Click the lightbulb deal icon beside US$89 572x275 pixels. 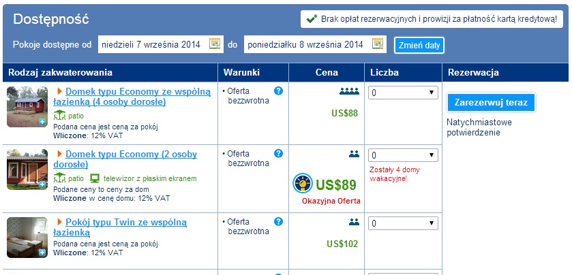click(303, 183)
